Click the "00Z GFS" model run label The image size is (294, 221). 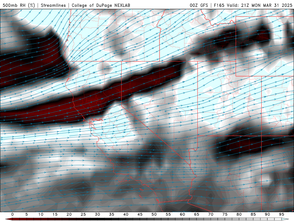(199, 5)
